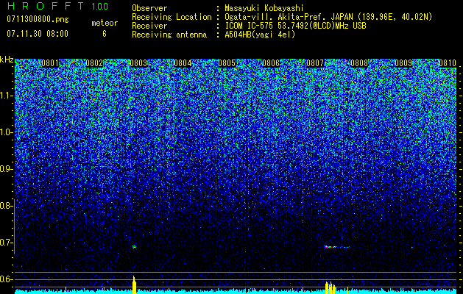
Task: Select the filename 0711300800.png
Action: tap(38, 19)
